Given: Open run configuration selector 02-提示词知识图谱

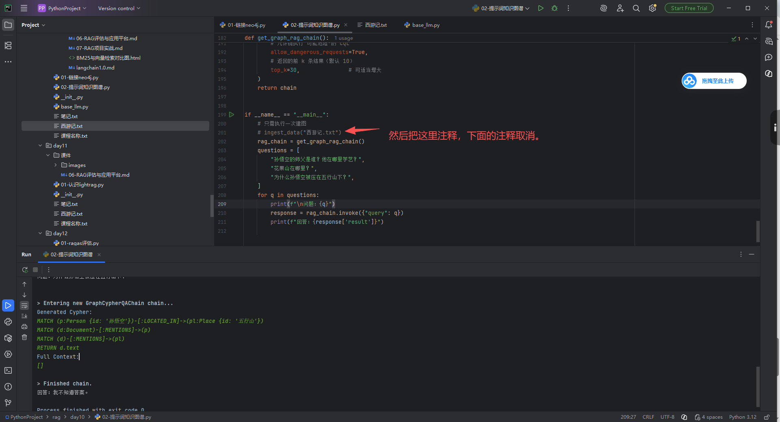Looking at the screenshot, I should tap(501, 8).
